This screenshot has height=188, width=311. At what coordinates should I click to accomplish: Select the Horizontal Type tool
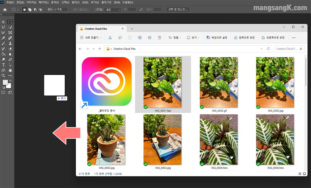(3, 65)
